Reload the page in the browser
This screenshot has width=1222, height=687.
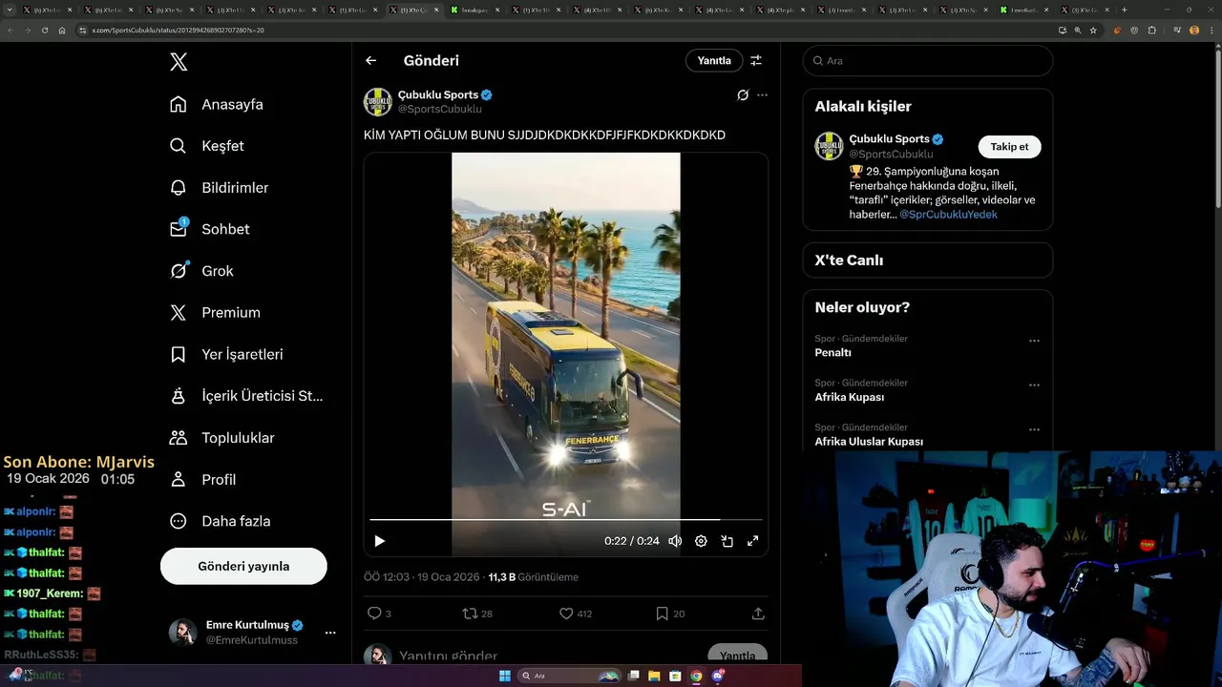[x=44, y=30]
